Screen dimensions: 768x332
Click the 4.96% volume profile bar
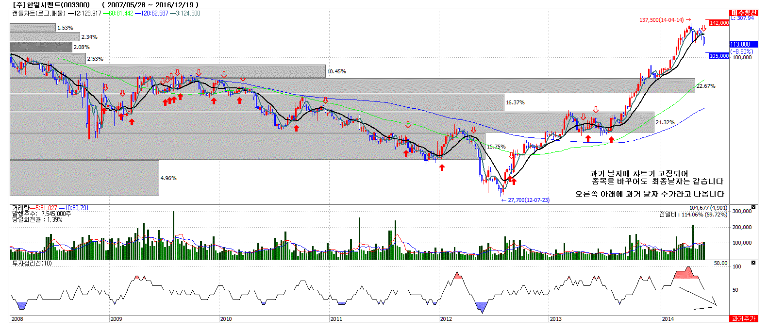pyautogui.click(x=84, y=178)
